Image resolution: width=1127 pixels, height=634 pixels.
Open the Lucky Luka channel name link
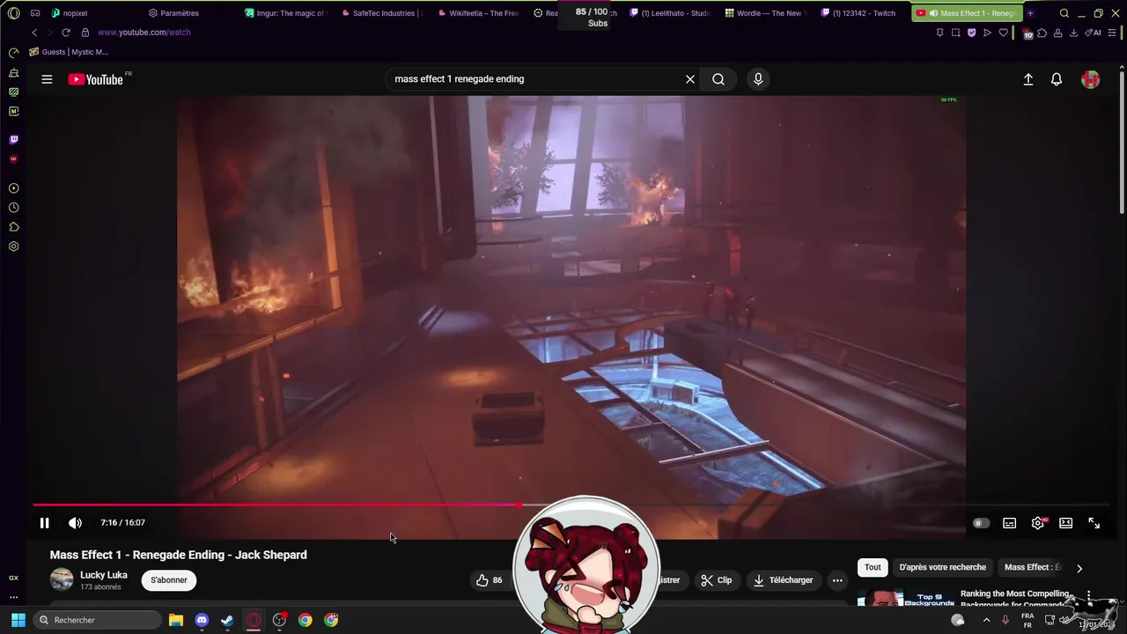point(104,575)
